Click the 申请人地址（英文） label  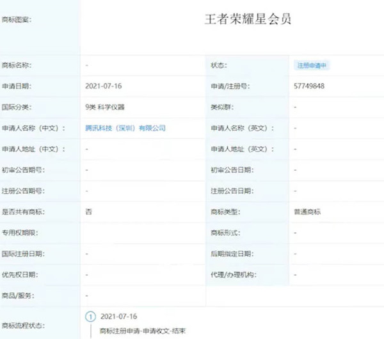point(243,149)
